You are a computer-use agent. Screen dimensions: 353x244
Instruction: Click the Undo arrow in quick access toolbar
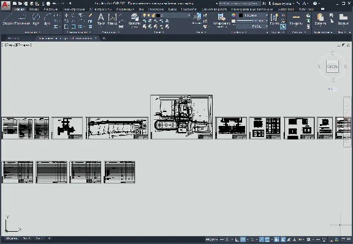(x=54, y=4)
